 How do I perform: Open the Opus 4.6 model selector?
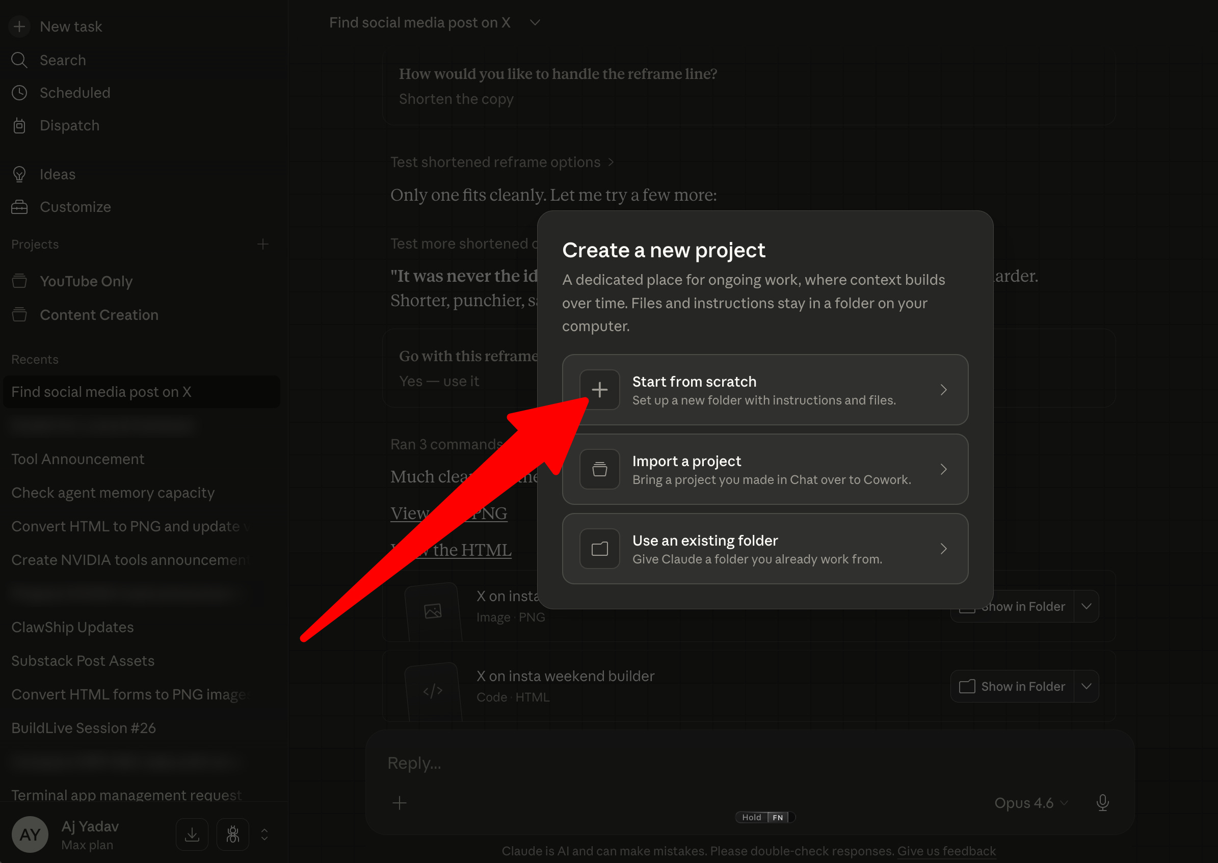(1030, 802)
